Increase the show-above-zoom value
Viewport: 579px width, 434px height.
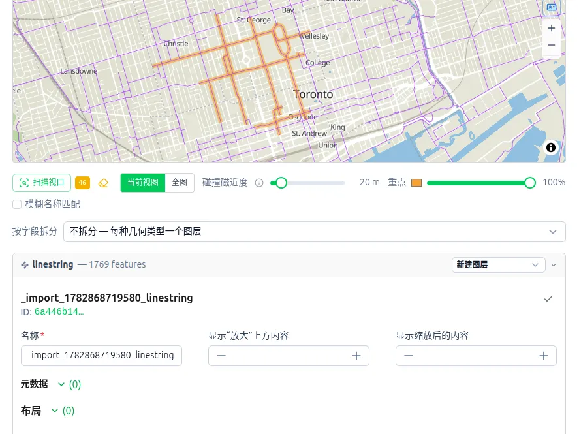click(356, 356)
